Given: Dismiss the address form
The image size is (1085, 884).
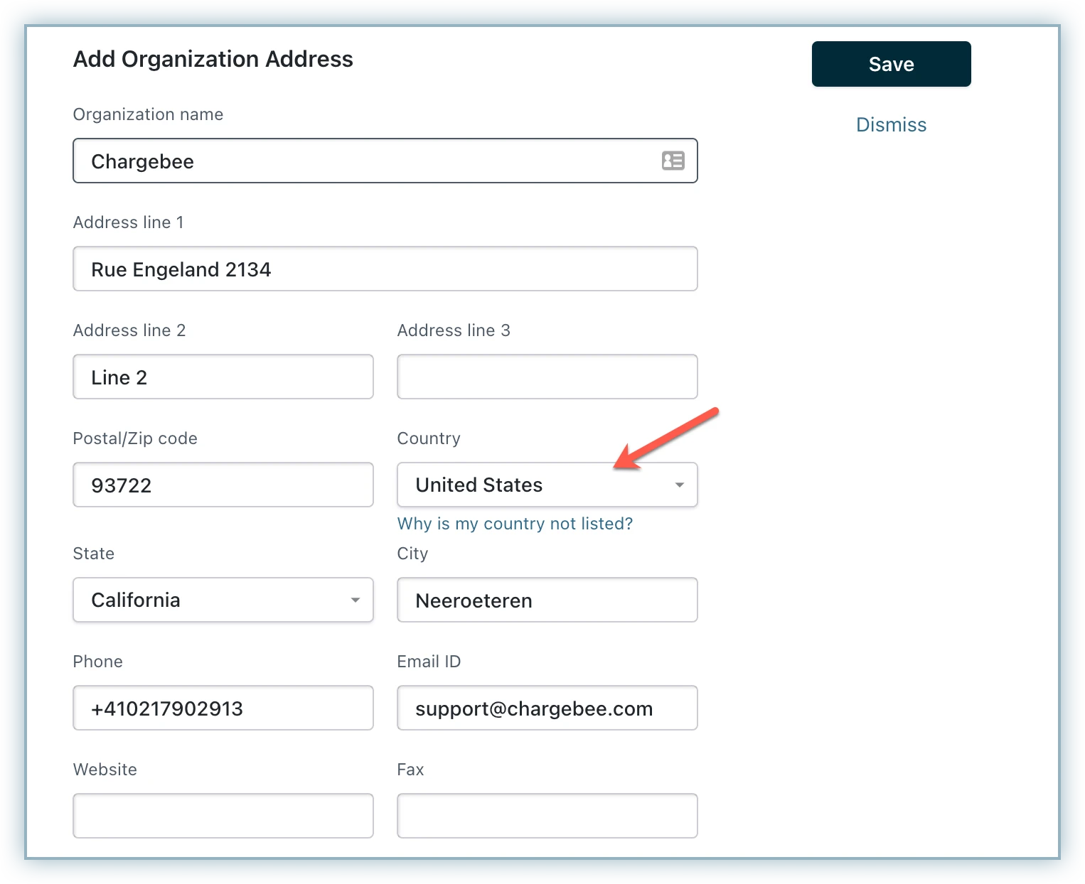Looking at the screenshot, I should pos(891,125).
